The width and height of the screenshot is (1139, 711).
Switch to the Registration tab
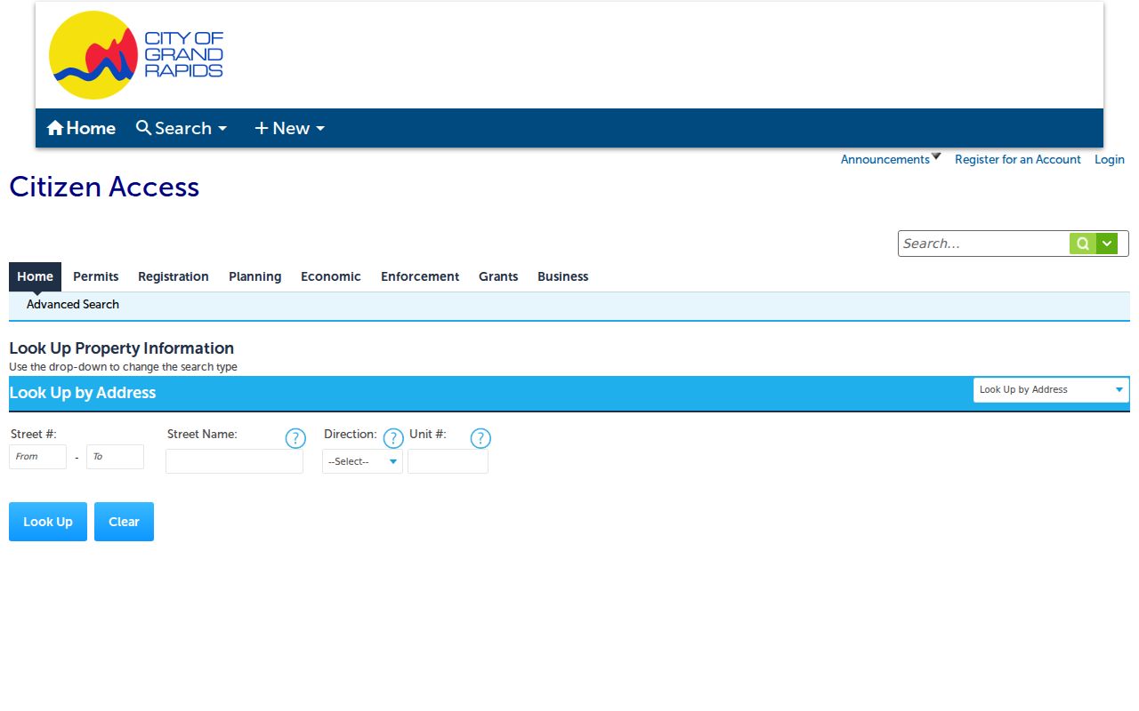click(x=174, y=276)
